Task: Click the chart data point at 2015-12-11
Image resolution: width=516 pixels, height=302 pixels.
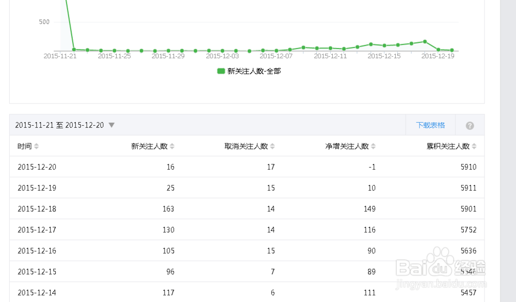Action: [331, 47]
